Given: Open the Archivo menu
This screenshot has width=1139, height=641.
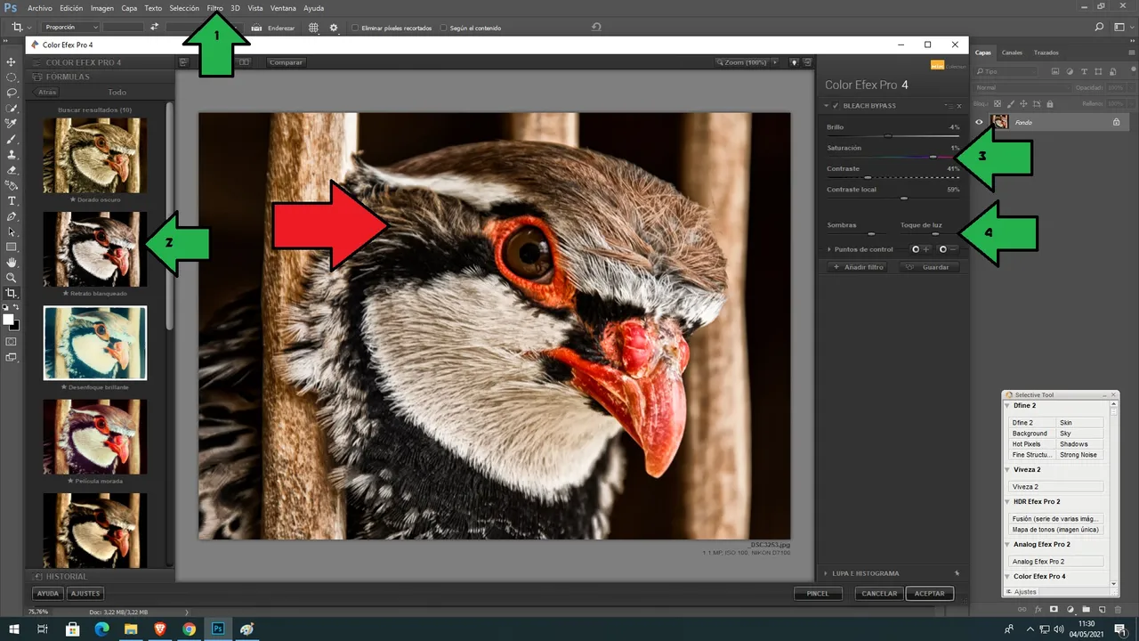Looking at the screenshot, I should (40, 8).
